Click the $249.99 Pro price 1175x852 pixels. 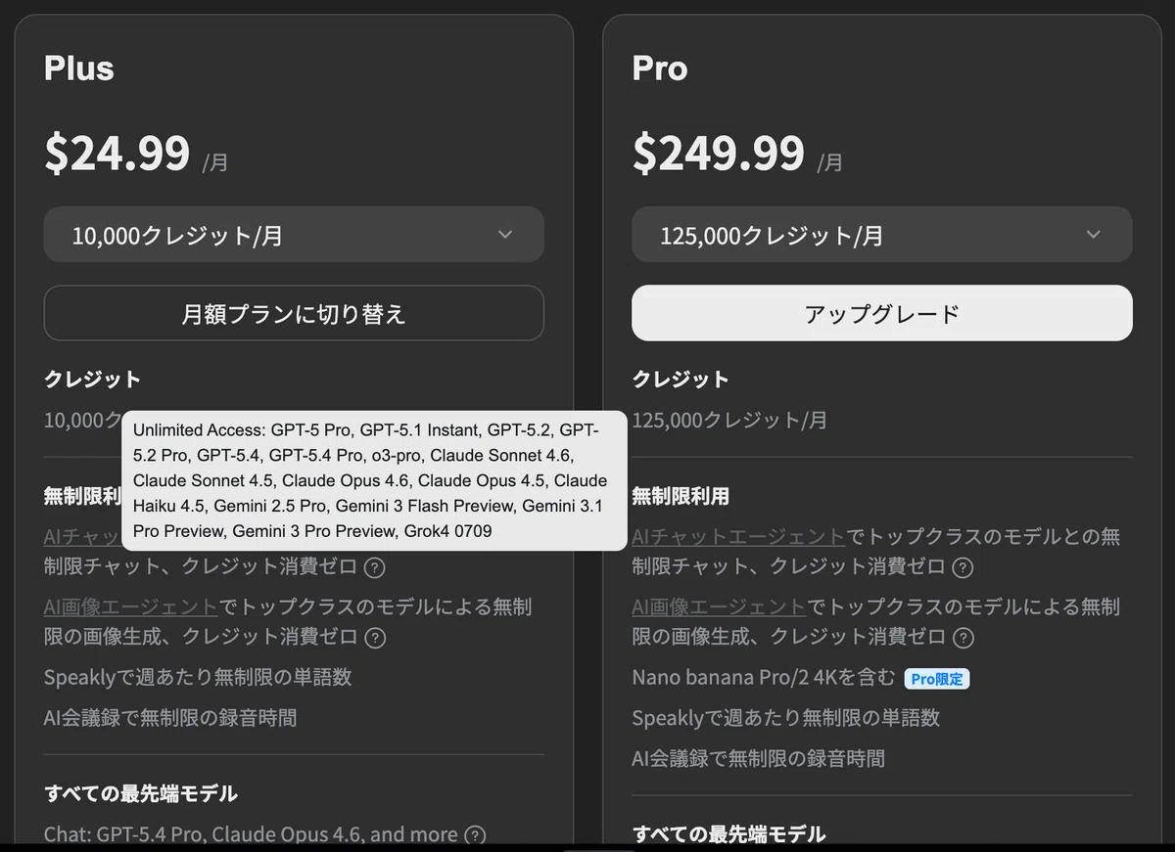719,153
